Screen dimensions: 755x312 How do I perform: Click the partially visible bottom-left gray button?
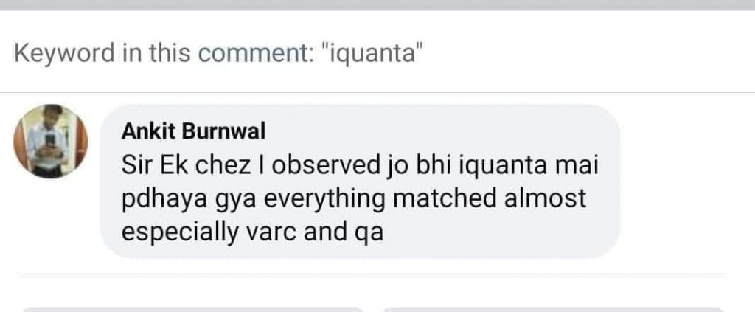(x=192, y=310)
